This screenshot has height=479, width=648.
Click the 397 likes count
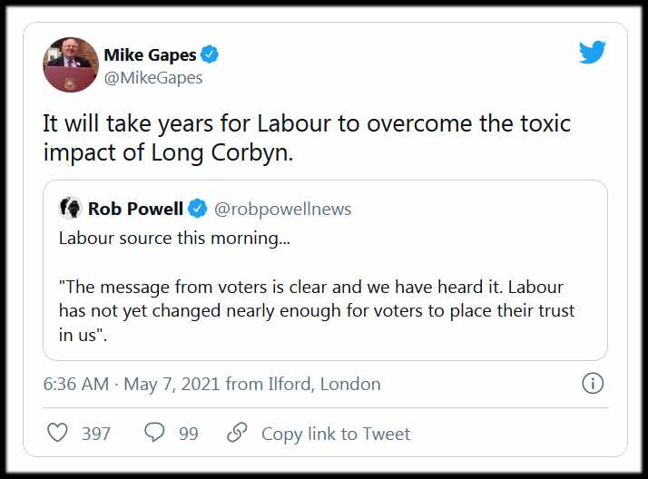[x=96, y=434]
